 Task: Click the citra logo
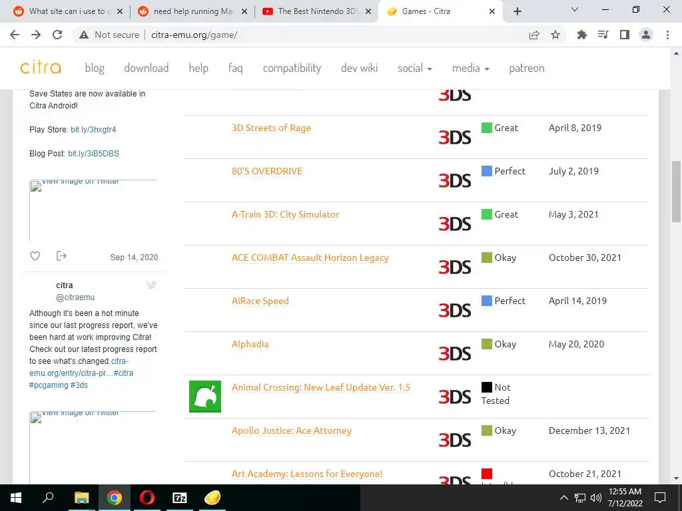(x=41, y=67)
